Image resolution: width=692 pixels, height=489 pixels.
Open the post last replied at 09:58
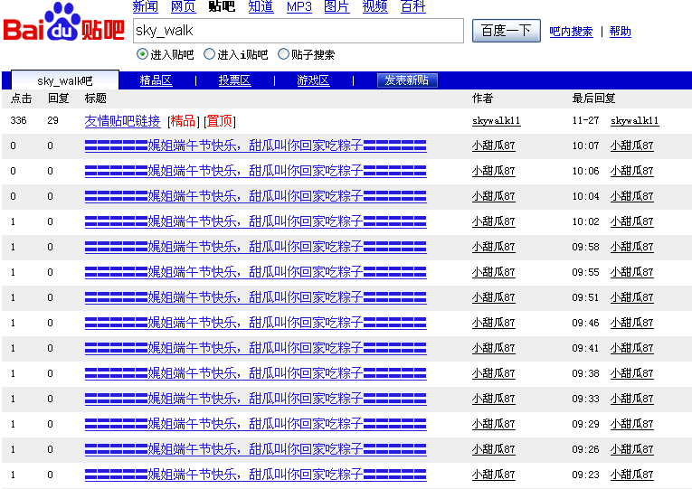(255, 247)
